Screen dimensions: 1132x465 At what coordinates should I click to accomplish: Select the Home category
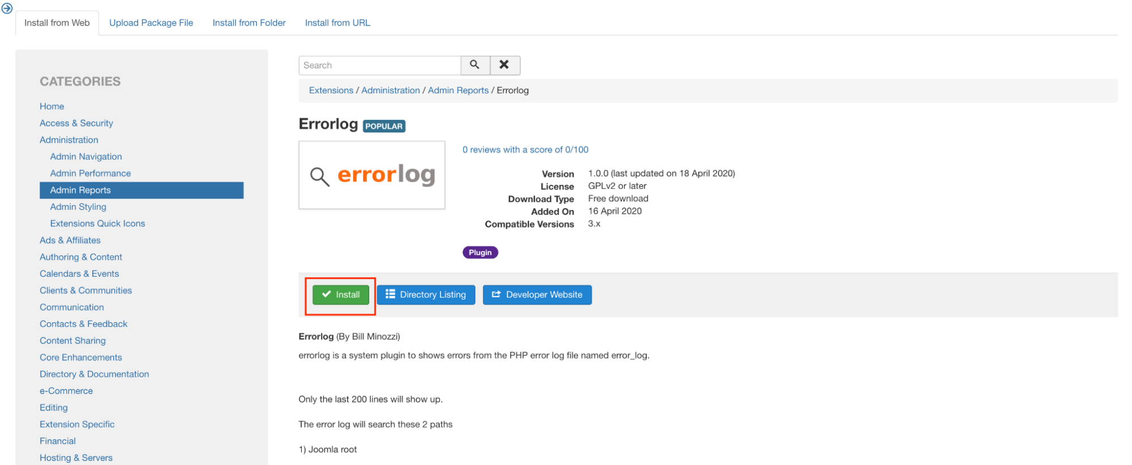click(52, 106)
